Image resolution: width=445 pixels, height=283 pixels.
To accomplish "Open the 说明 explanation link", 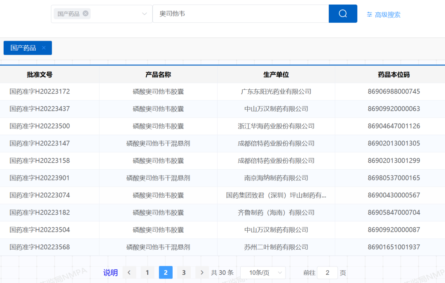I will [x=110, y=272].
